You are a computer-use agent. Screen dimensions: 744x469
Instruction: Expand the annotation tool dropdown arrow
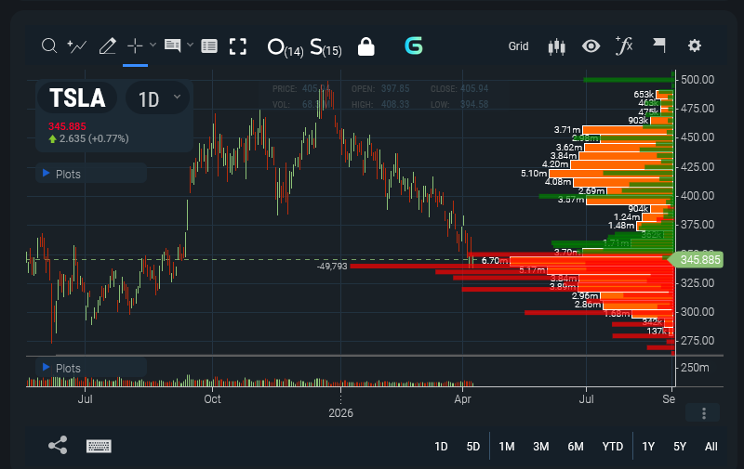pyautogui.click(x=191, y=45)
